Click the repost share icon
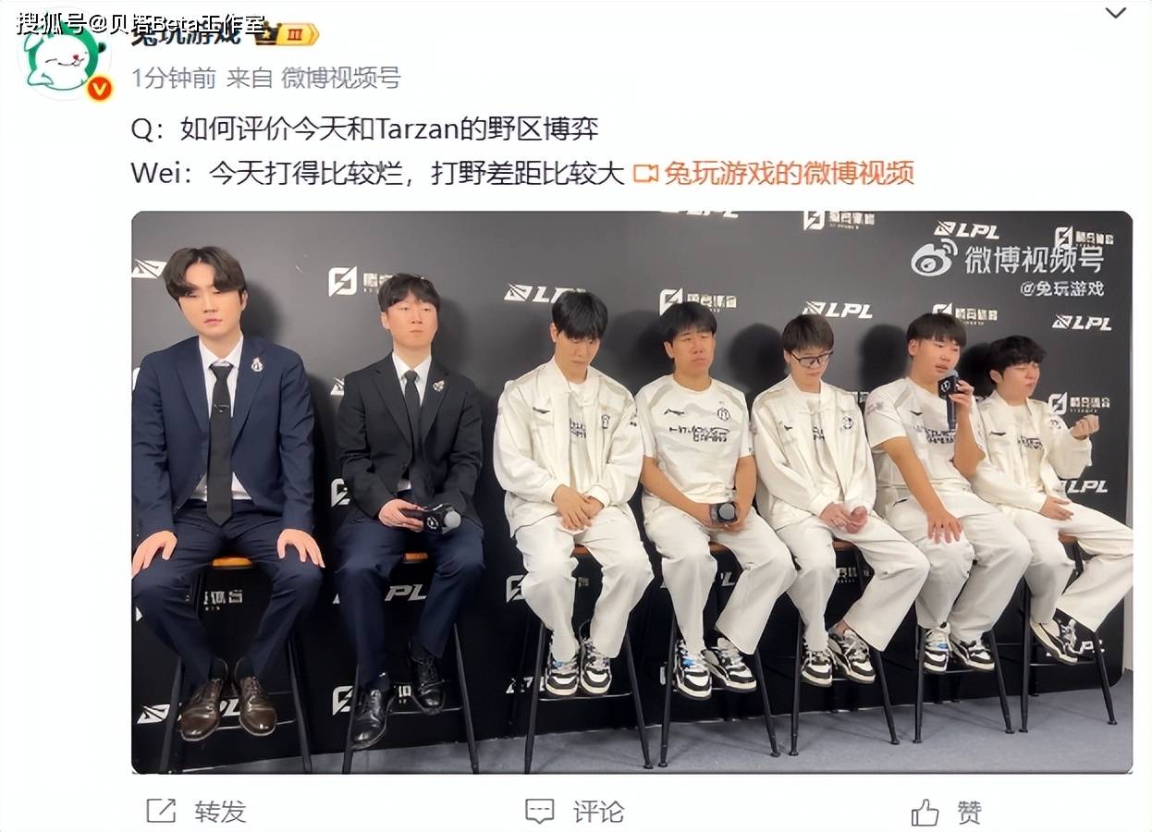1152x832 pixels. pyautogui.click(x=161, y=812)
